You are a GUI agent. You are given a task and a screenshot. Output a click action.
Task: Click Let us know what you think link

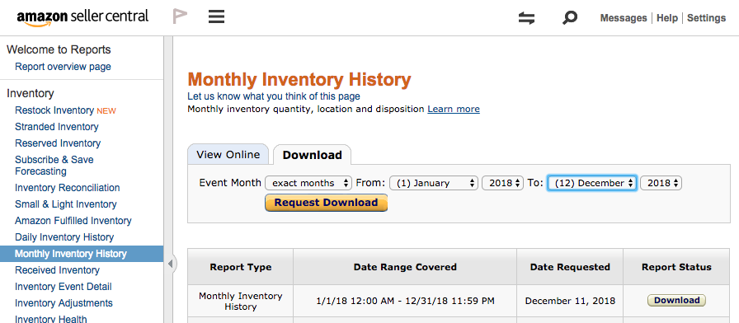click(274, 96)
